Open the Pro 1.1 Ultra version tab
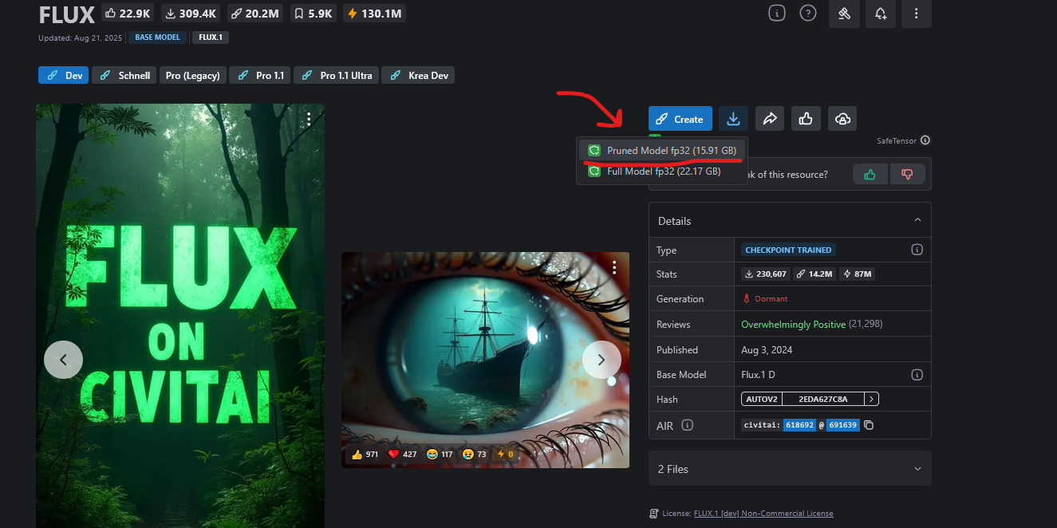This screenshot has width=1057, height=528. pos(336,75)
